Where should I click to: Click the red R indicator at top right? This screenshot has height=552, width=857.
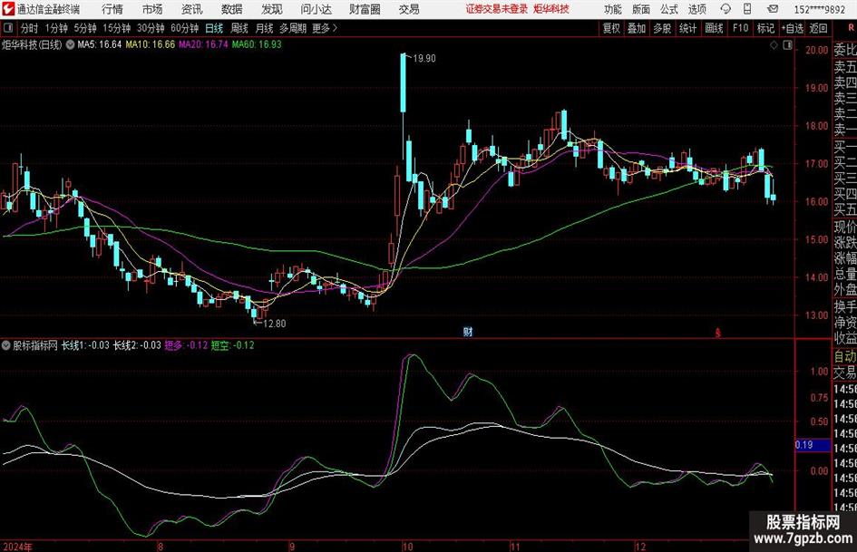(x=851, y=27)
